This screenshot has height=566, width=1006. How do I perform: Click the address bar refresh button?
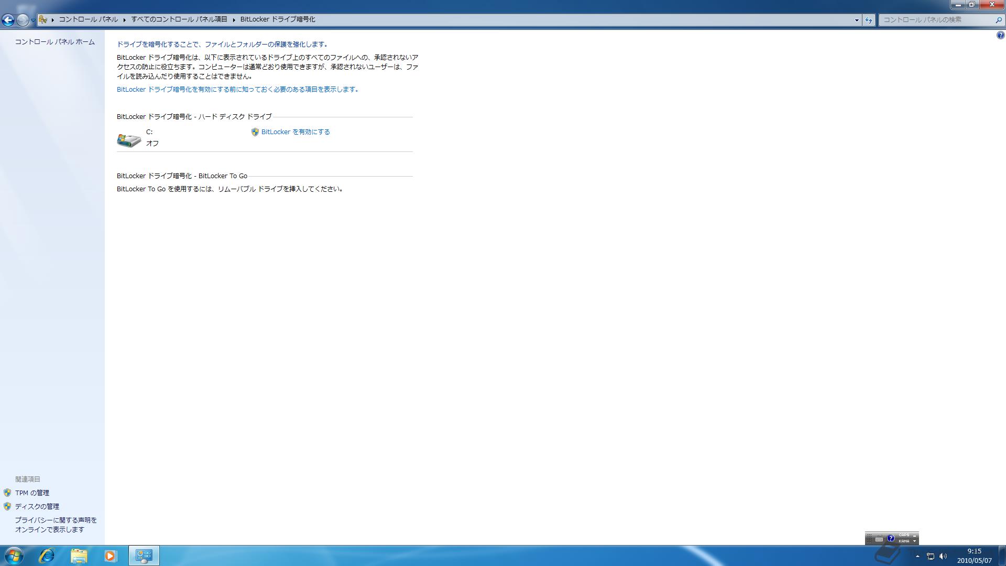pyautogui.click(x=869, y=20)
